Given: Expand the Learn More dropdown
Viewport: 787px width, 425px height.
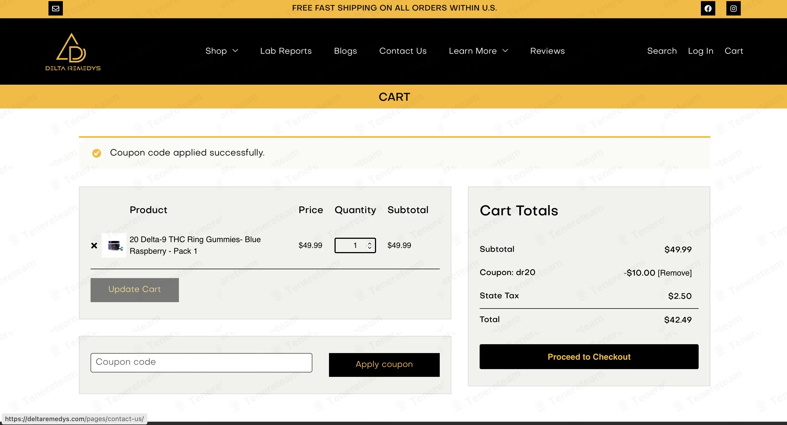Looking at the screenshot, I should coord(479,51).
